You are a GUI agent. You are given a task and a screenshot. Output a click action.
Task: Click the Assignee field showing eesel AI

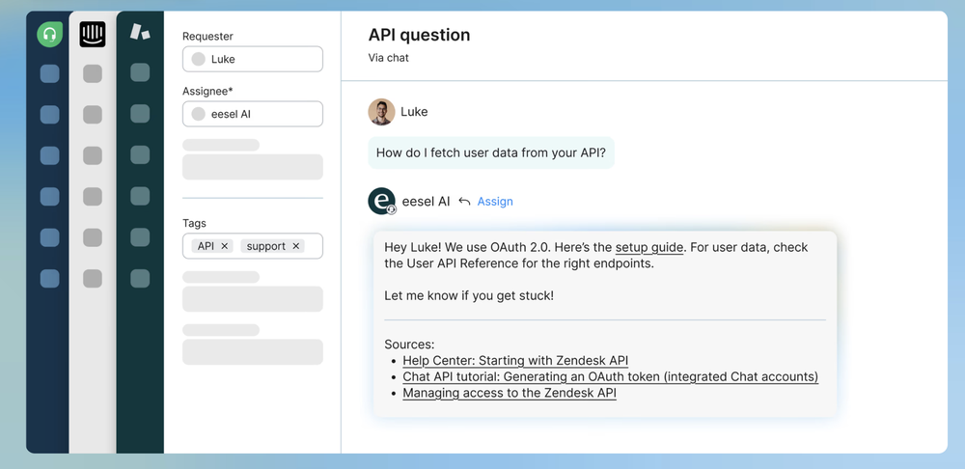(252, 114)
